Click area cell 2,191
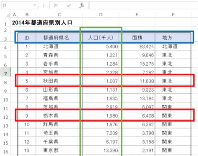Screen dimensions: 198x156 coord(137,150)
